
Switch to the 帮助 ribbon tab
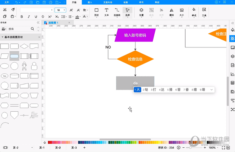tap(157, 2)
